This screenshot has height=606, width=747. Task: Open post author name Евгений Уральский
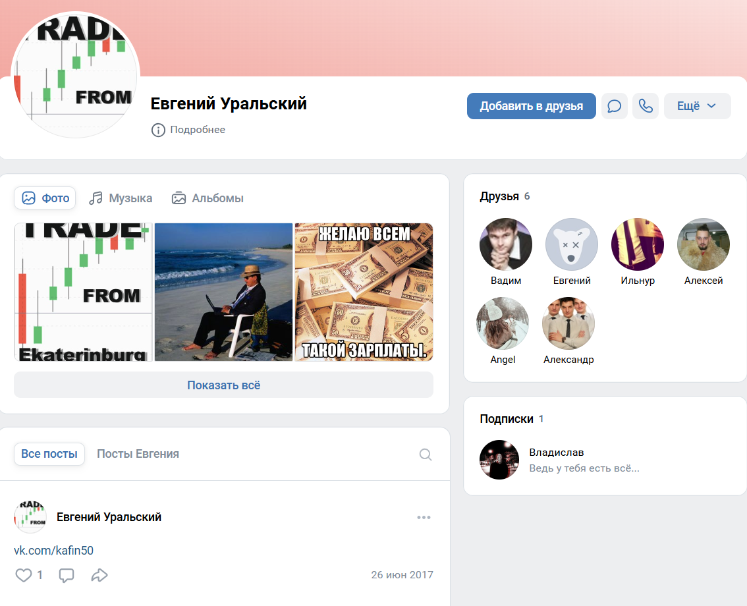[x=109, y=517]
